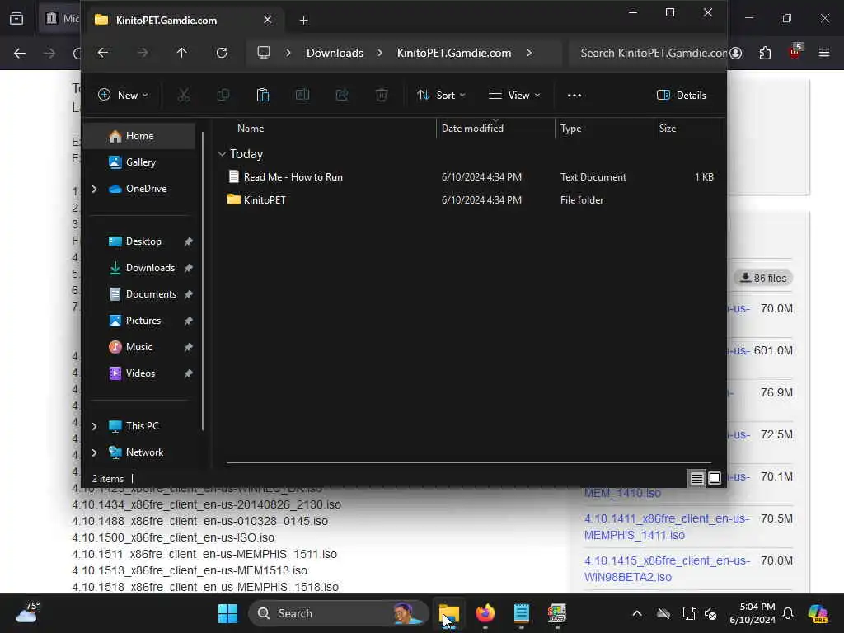Image resolution: width=844 pixels, height=633 pixels.
Task: Add a new File Explorer tab
Action: click(x=303, y=21)
